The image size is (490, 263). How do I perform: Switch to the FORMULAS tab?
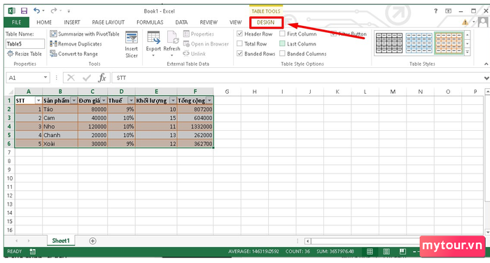coord(150,22)
